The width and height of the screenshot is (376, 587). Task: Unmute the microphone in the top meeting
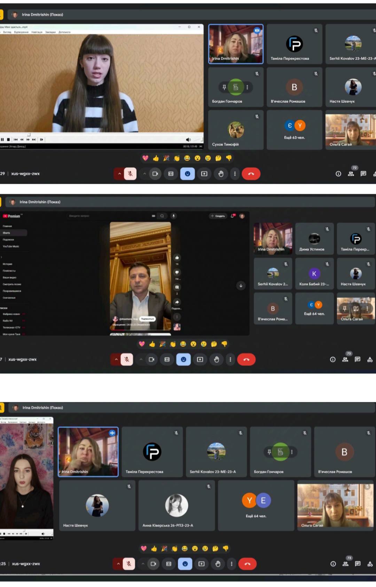click(130, 174)
